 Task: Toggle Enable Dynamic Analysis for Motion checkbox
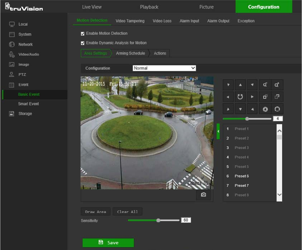[83, 43]
